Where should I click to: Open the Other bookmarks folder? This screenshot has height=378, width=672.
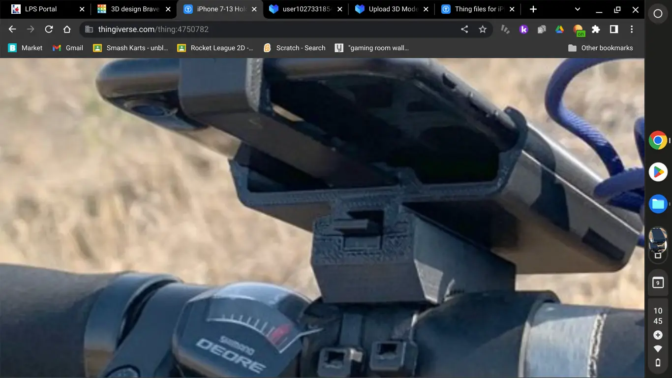600,48
